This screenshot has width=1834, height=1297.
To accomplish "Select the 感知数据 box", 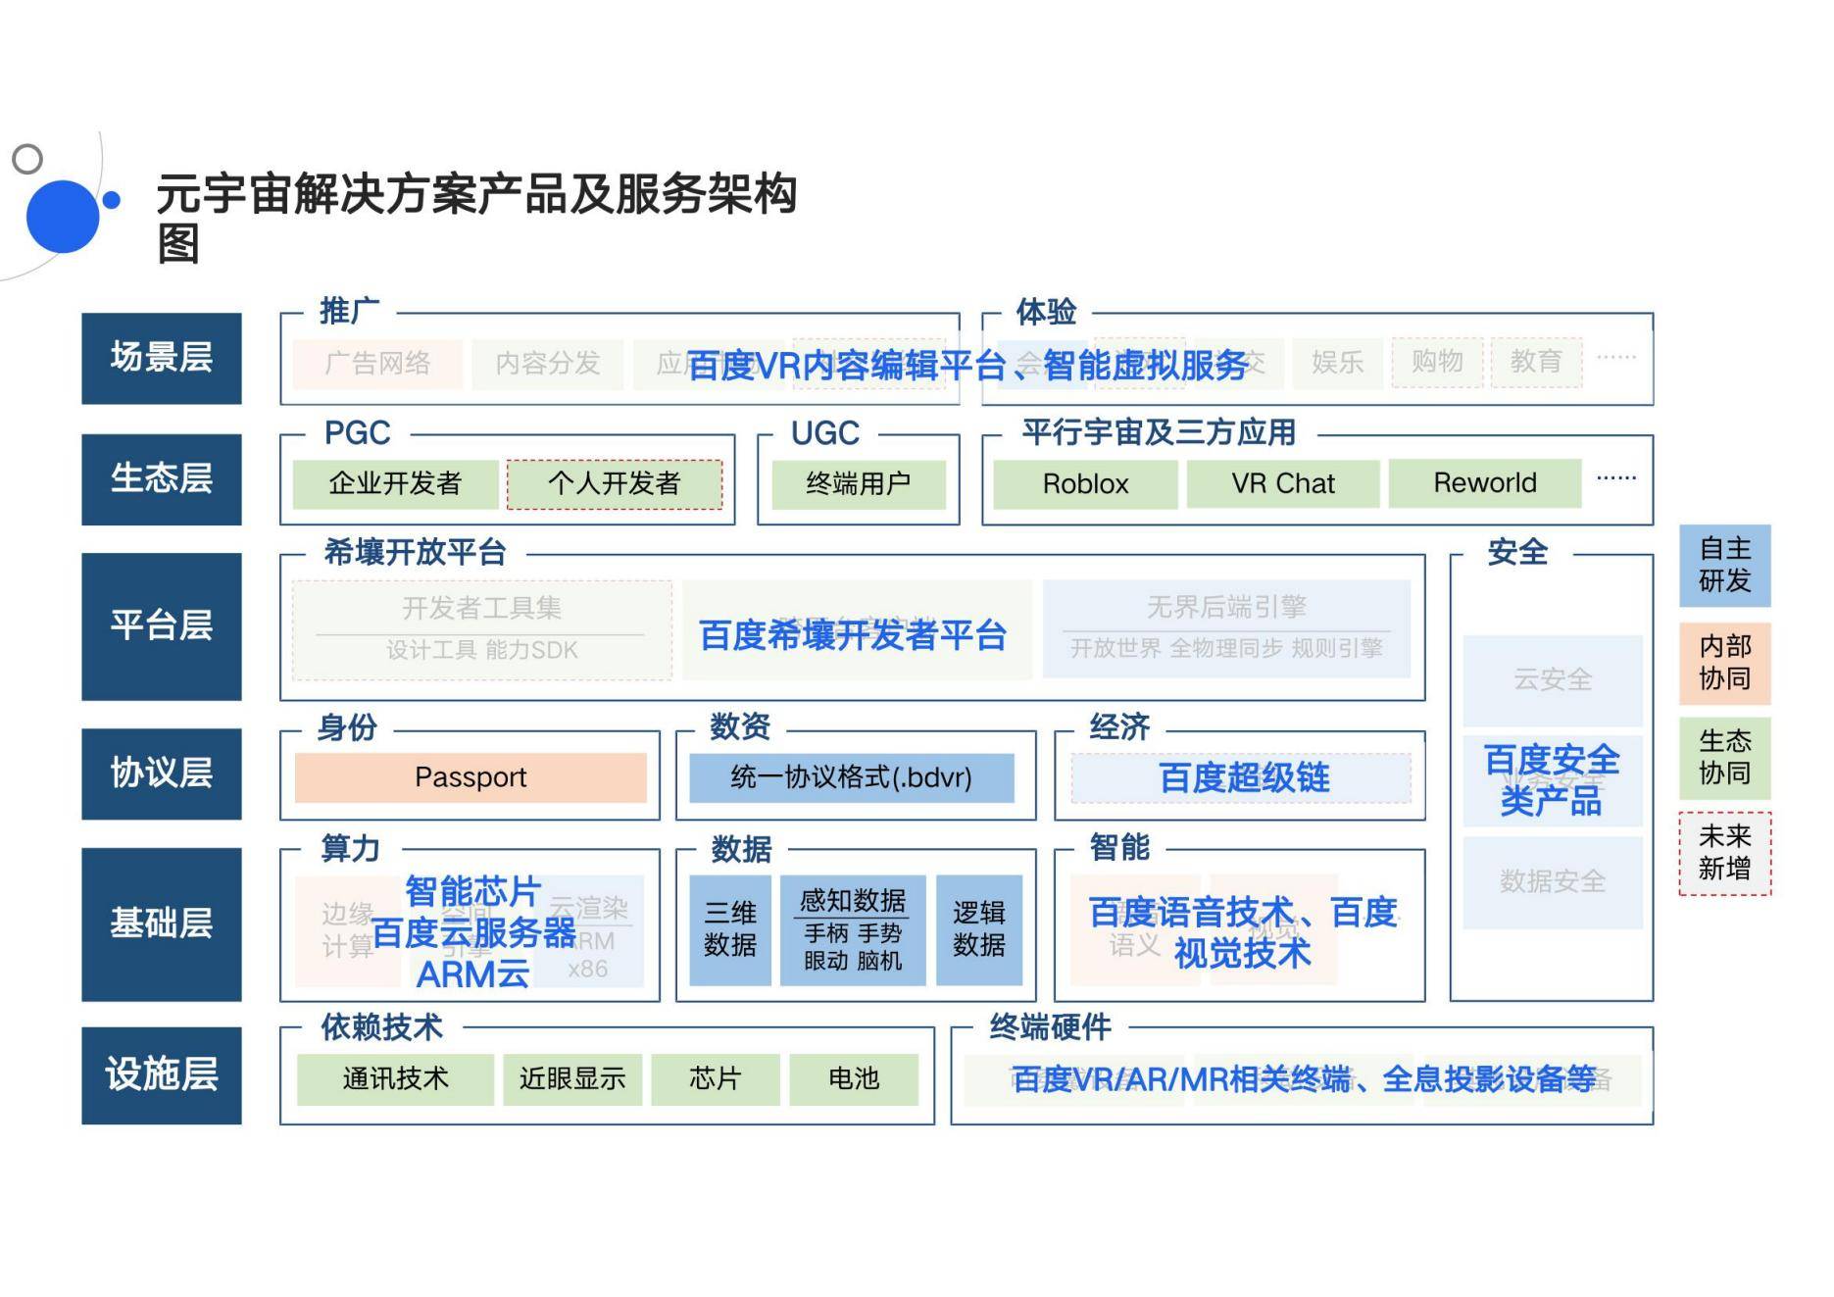I will [853, 929].
